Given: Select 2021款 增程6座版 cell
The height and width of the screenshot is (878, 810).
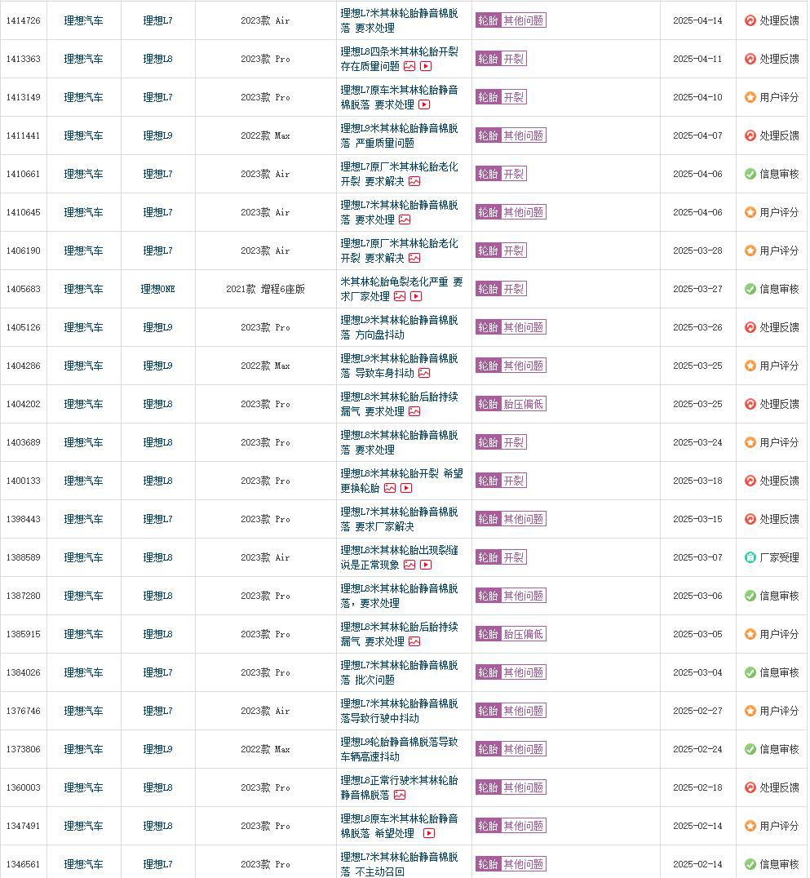Looking at the screenshot, I should (x=265, y=289).
